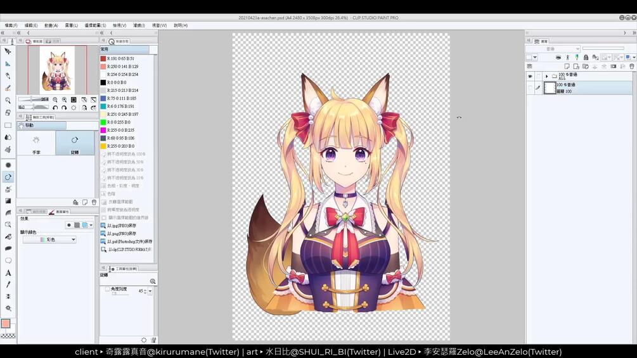Viewport: 637px width, 358px height.
Task: Expand the ALL layer folder
Action: coord(546,76)
